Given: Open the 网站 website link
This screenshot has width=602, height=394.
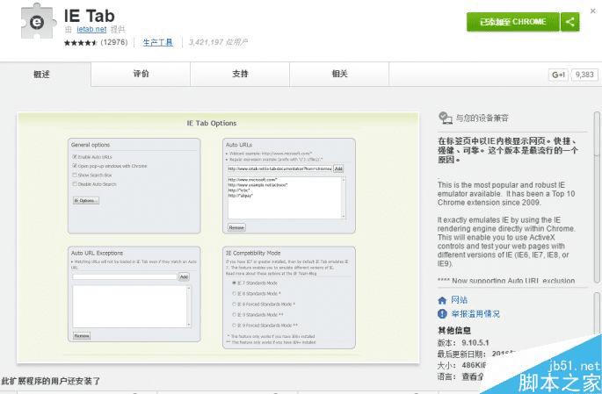Looking at the screenshot, I should tap(459, 300).
